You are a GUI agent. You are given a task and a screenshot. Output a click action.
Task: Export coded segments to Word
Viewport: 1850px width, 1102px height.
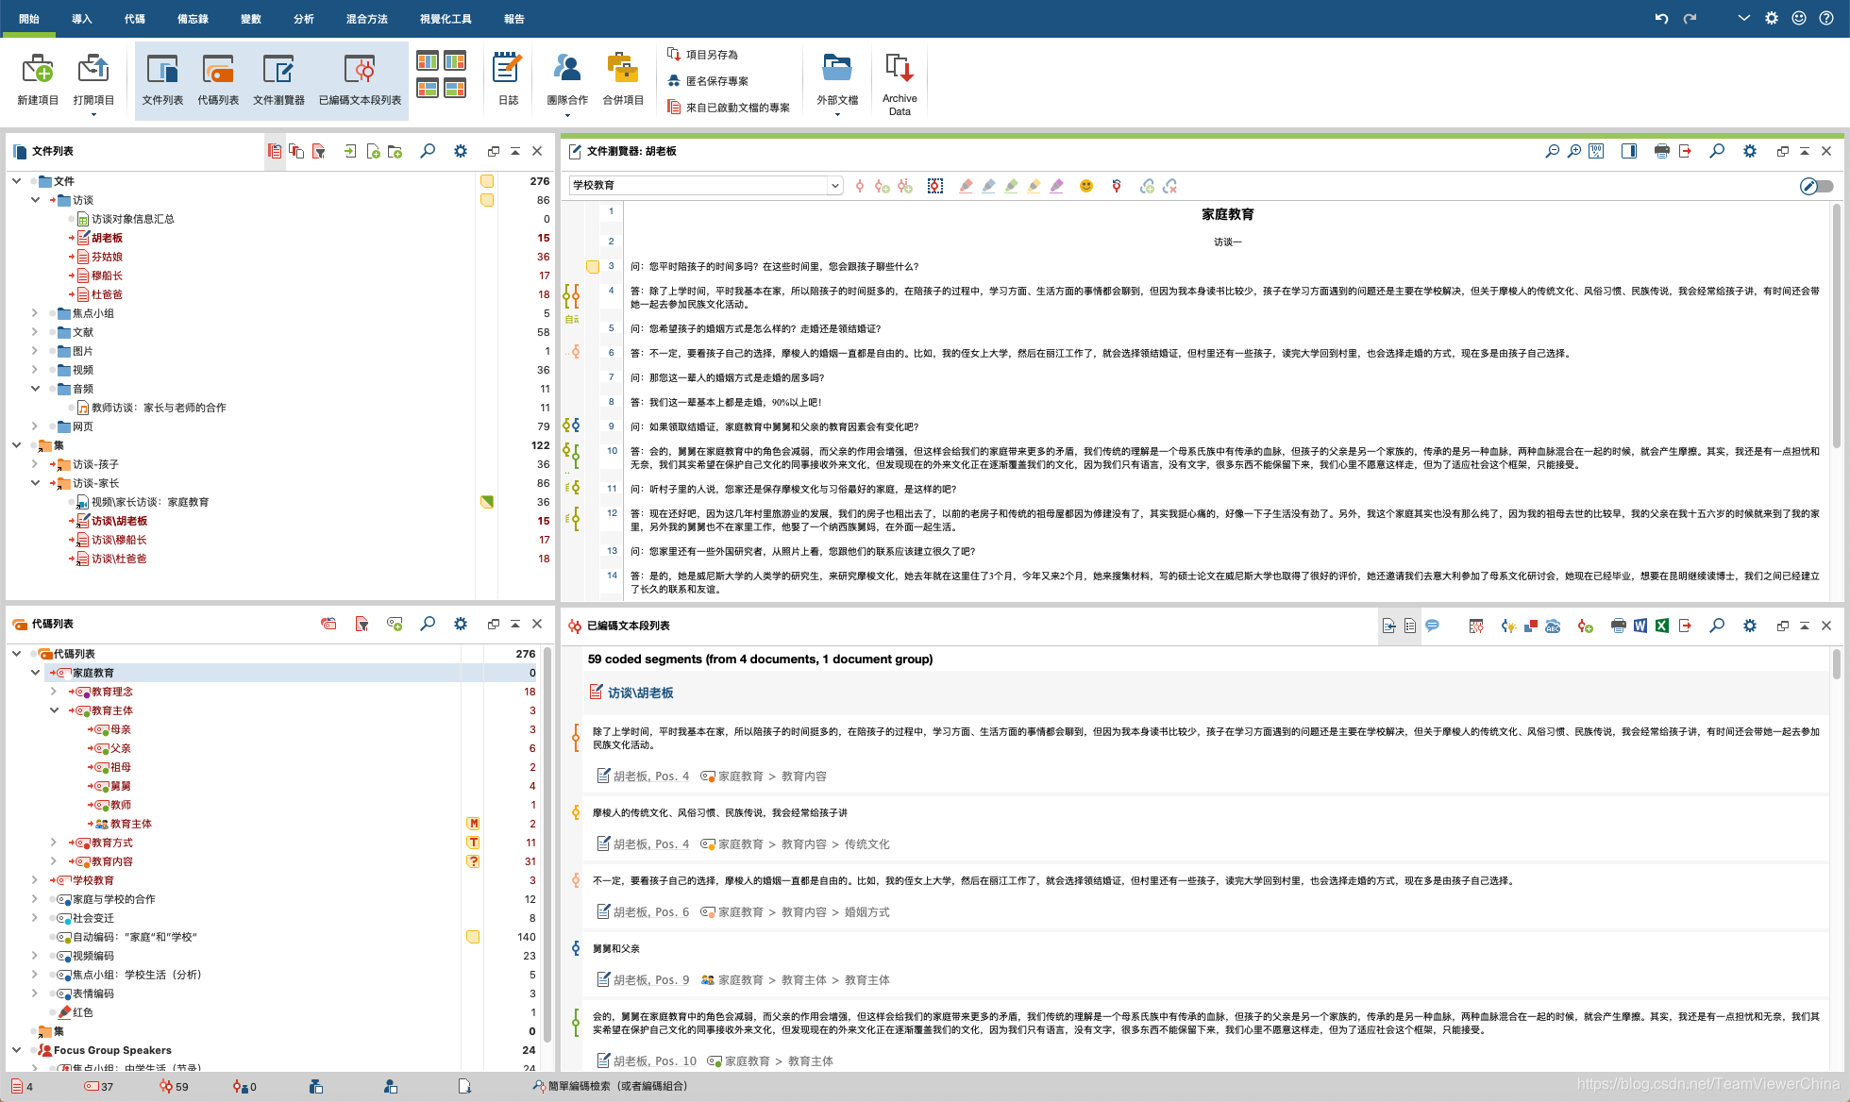point(1640,626)
